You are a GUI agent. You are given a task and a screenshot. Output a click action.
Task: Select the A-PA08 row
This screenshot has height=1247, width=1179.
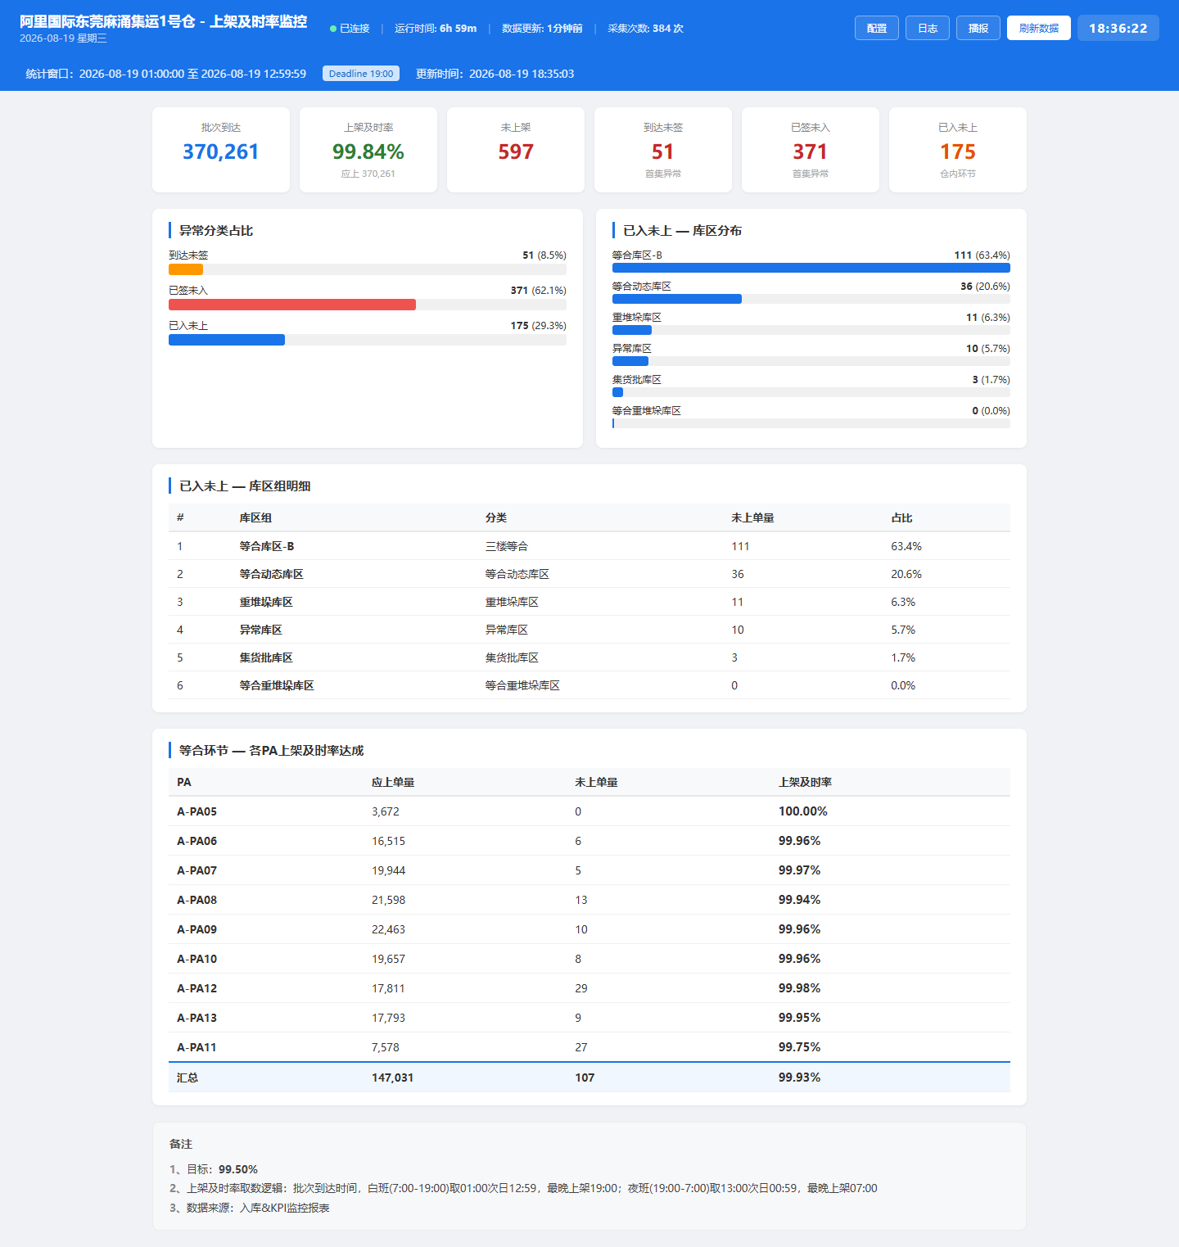589,900
